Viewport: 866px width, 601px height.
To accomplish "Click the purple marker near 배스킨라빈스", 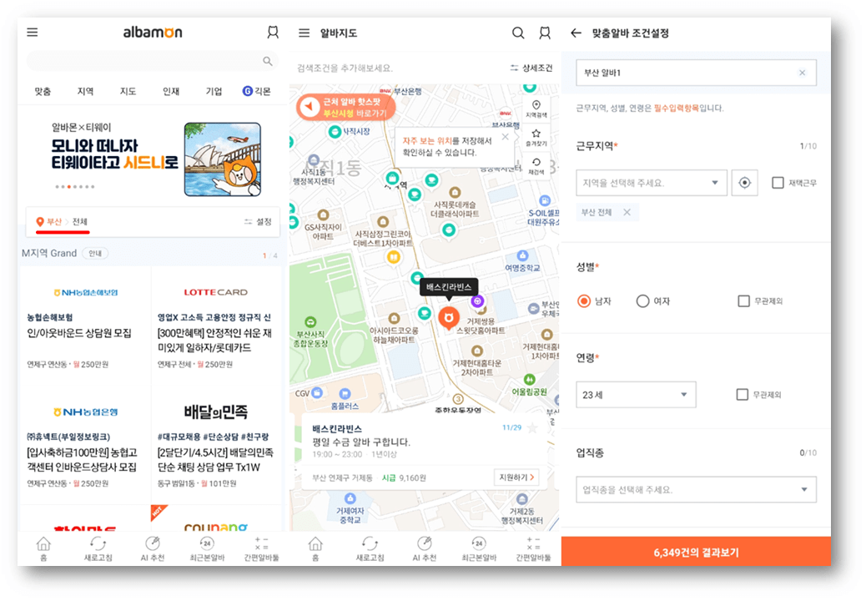I will click(x=477, y=301).
